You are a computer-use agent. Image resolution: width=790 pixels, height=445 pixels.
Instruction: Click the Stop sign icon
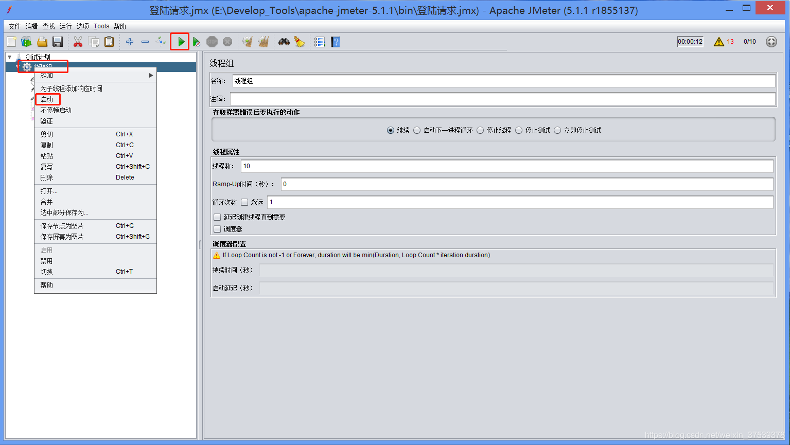[x=212, y=42]
